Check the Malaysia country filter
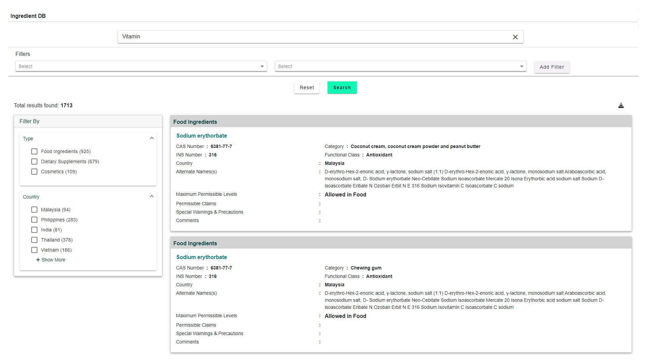Viewport: 647px width, 363px height. [x=34, y=210]
